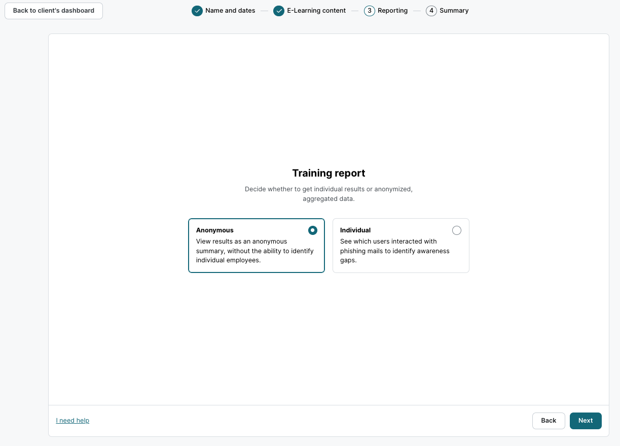The width and height of the screenshot is (620, 446).
Task: Click the report subtitle about aggregated data
Action: click(x=329, y=194)
